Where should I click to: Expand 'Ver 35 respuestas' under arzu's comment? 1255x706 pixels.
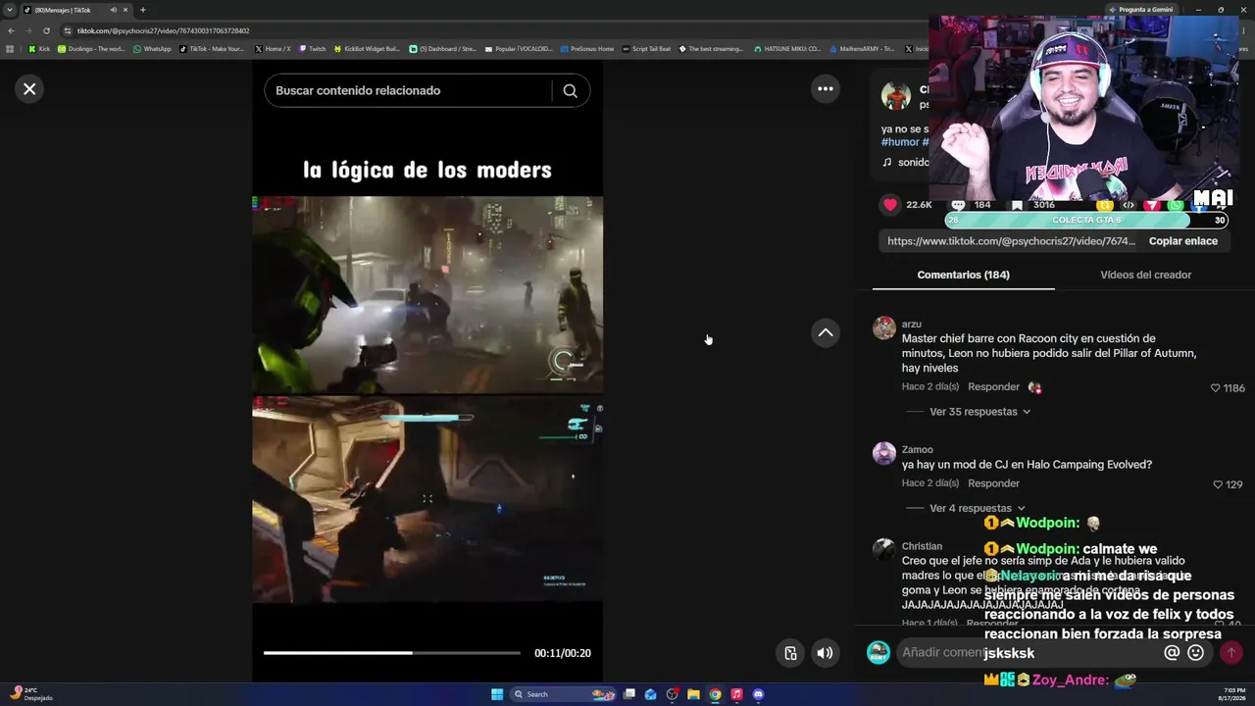click(979, 412)
